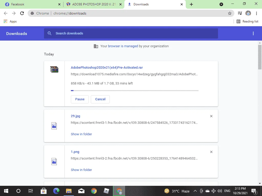Click the image file icon for 29.jpg
Viewport: 262px width, 196px height.
54,126
